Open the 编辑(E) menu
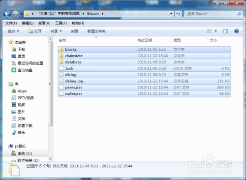Viewport: 246px width, 180px height. click(28, 23)
